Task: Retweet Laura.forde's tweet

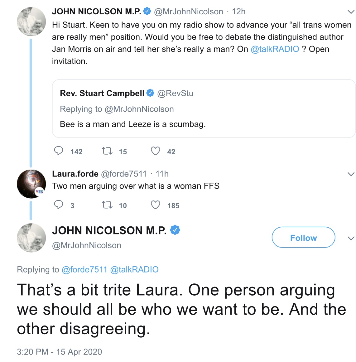Action: (x=107, y=205)
